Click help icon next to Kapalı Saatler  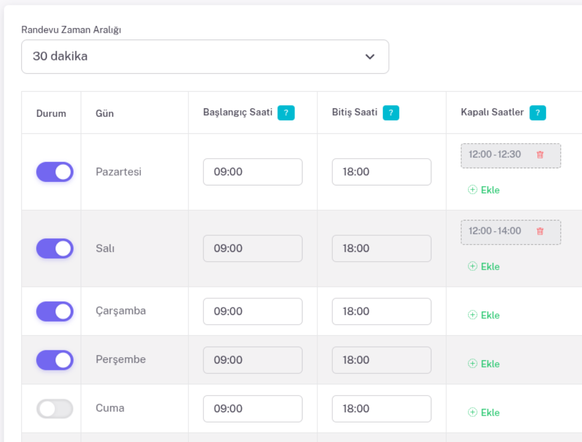(x=537, y=113)
